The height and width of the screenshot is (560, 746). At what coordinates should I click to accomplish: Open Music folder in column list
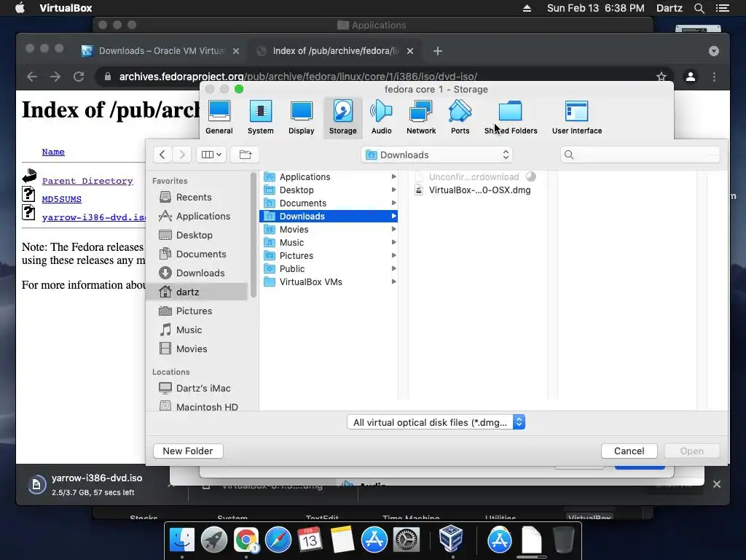(x=329, y=242)
